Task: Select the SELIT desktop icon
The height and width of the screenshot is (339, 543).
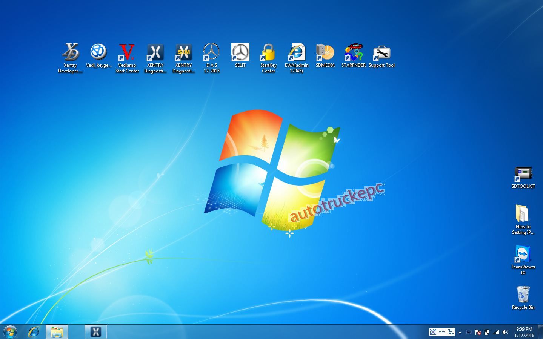Action: click(x=240, y=55)
